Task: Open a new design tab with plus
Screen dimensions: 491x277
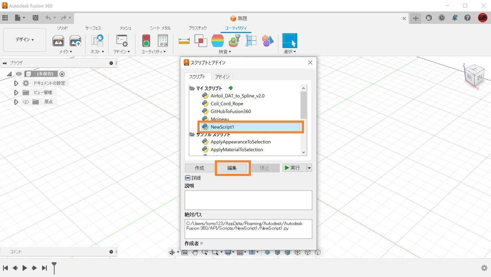Action: pos(416,18)
